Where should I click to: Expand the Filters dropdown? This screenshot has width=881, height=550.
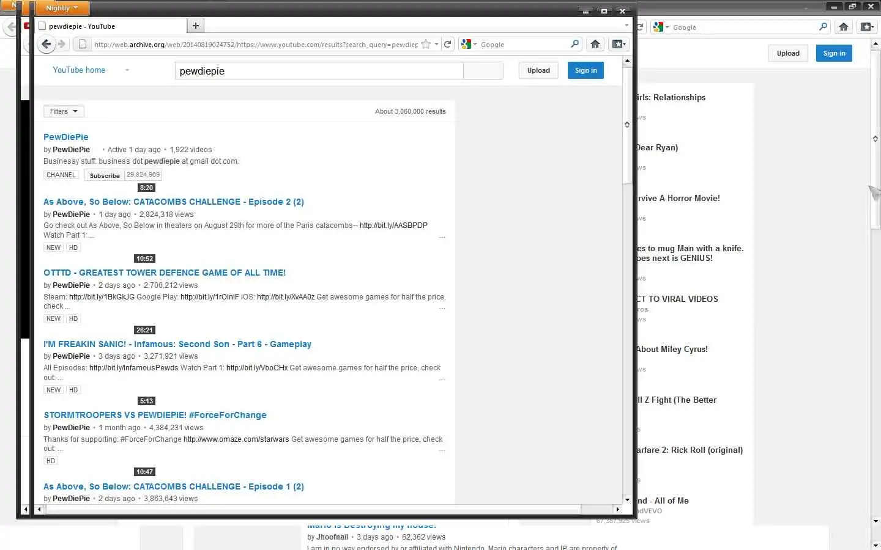64,111
